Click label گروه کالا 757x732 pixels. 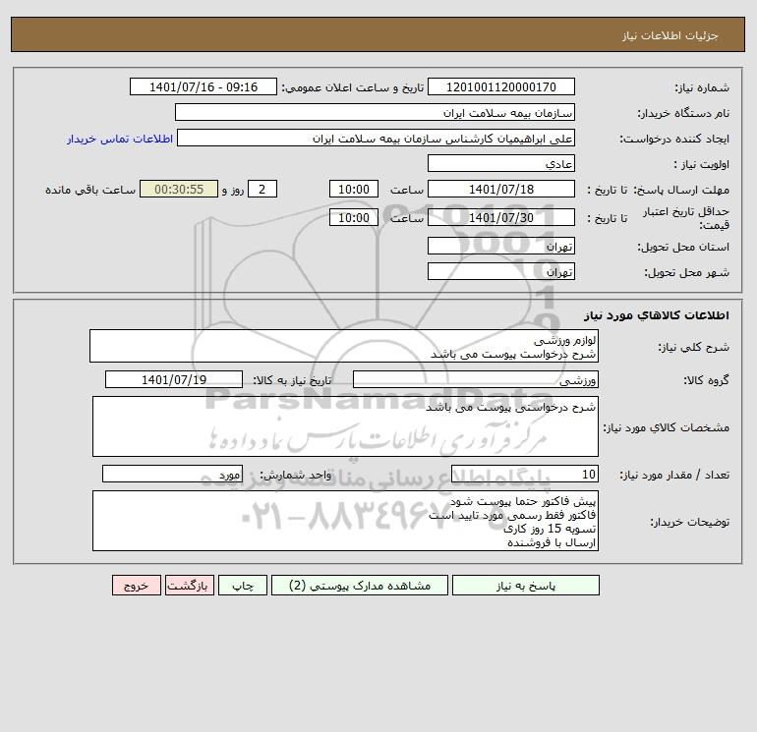click(x=706, y=380)
